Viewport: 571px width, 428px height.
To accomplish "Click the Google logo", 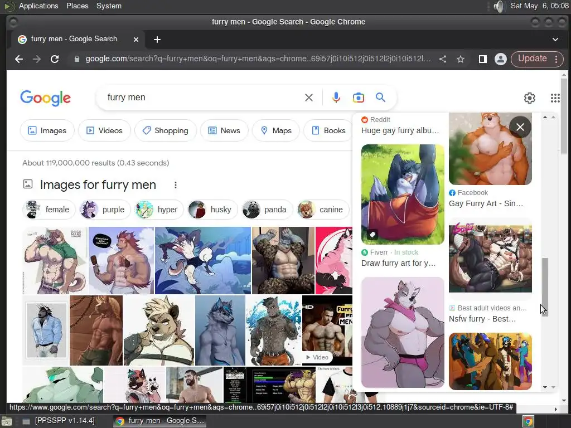I will pyautogui.click(x=46, y=98).
